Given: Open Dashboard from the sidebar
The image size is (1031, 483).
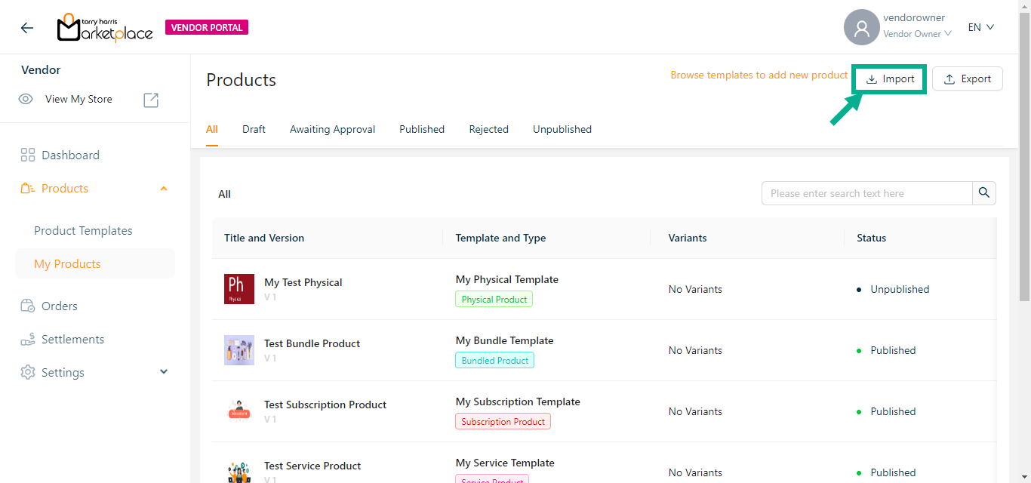Looking at the screenshot, I should point(70,155).
